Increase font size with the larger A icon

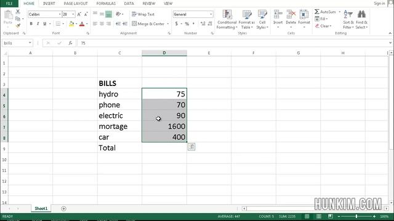coord(79,14)
